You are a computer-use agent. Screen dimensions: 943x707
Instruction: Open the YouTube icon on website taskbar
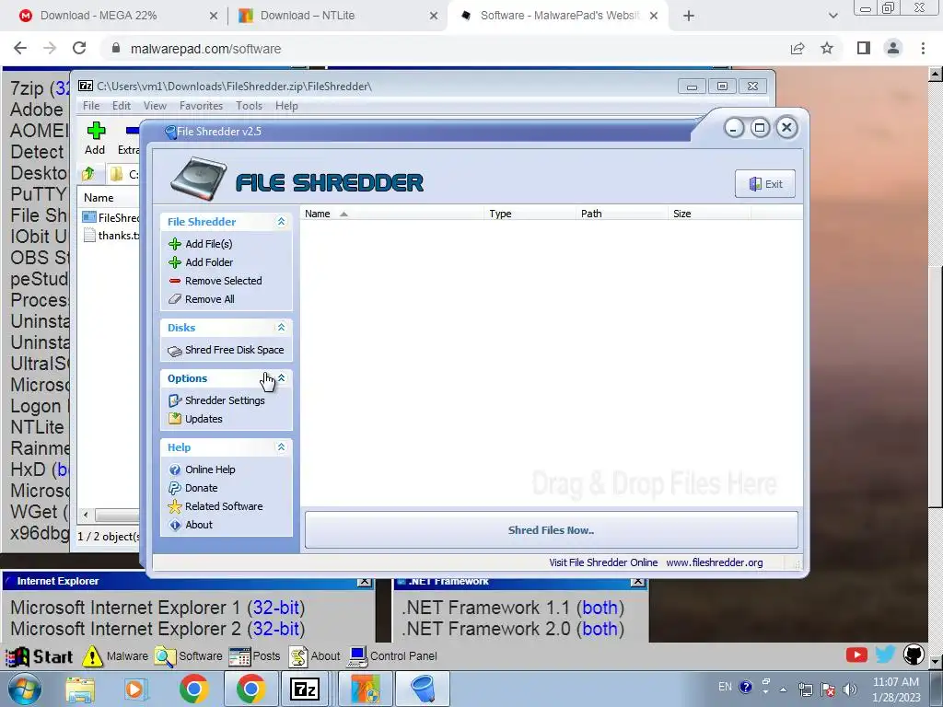pos(856,655)
